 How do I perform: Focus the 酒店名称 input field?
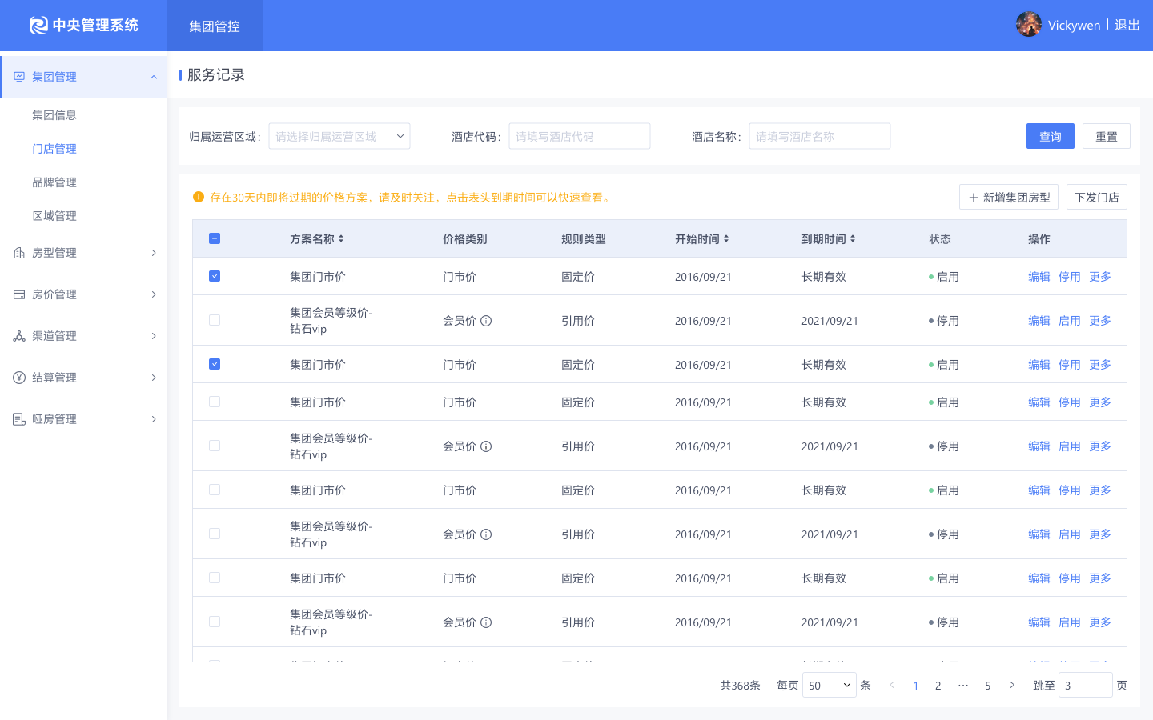click(820, 136)
